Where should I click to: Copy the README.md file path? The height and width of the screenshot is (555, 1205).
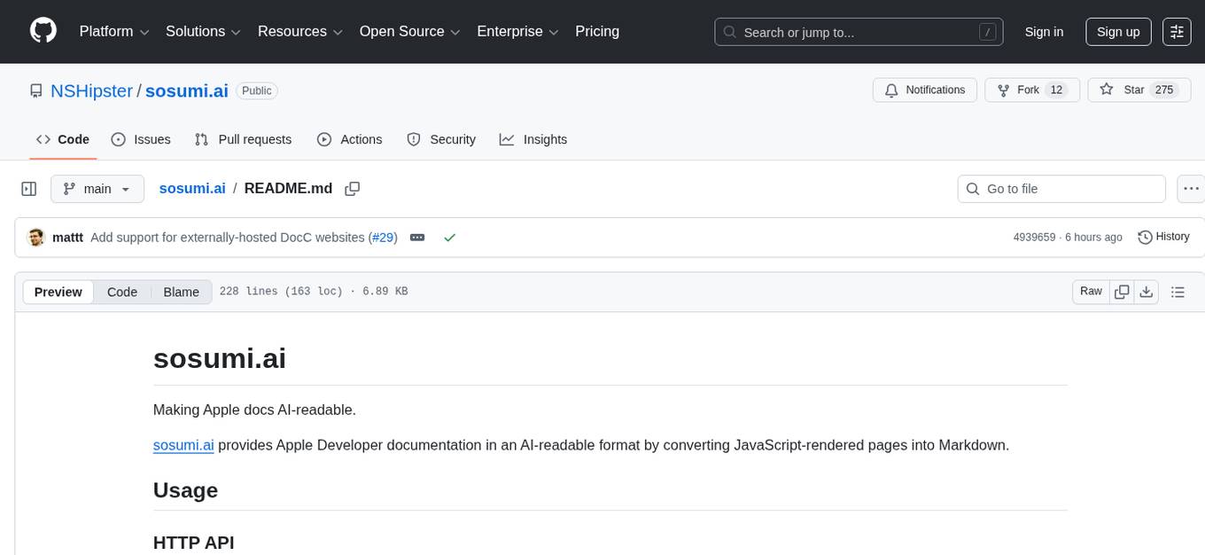click(x=352, y=189)
